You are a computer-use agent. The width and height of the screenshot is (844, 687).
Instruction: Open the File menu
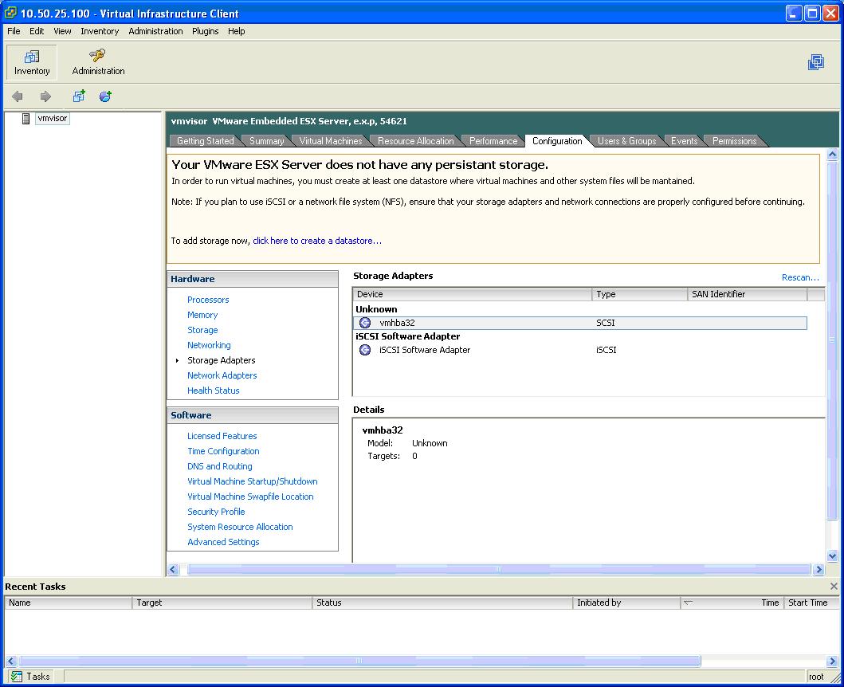point(14,31)
